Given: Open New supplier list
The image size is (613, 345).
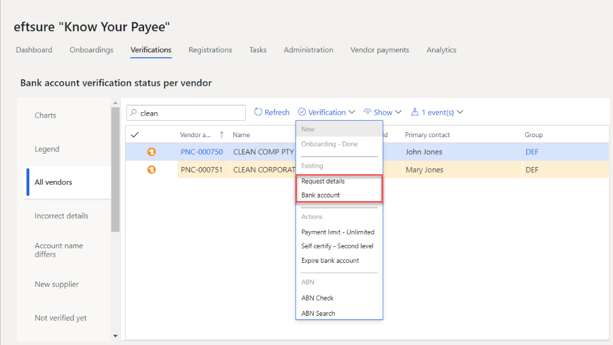Looking at the screenshot, I should [x=57, y=284].
